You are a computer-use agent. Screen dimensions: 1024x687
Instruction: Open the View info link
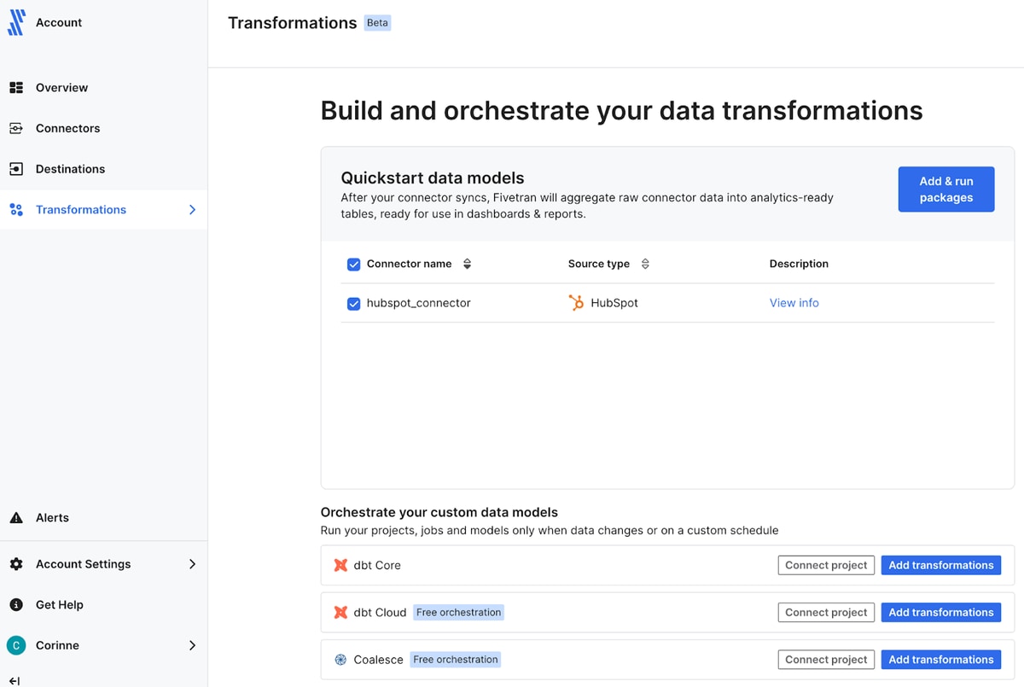pyautogui.click(x=794, y=303)
